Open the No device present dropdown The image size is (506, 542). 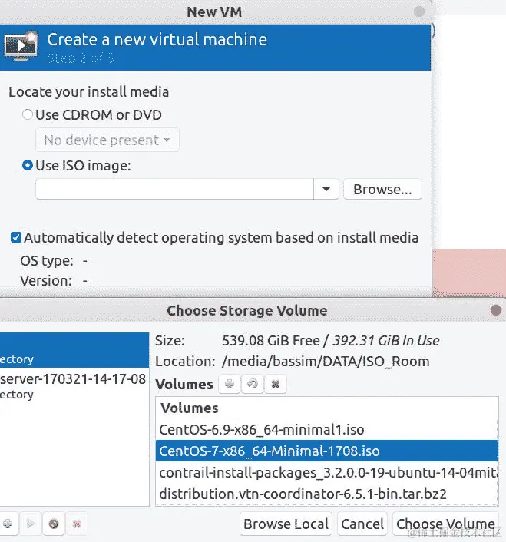click(x=107, y=140)
